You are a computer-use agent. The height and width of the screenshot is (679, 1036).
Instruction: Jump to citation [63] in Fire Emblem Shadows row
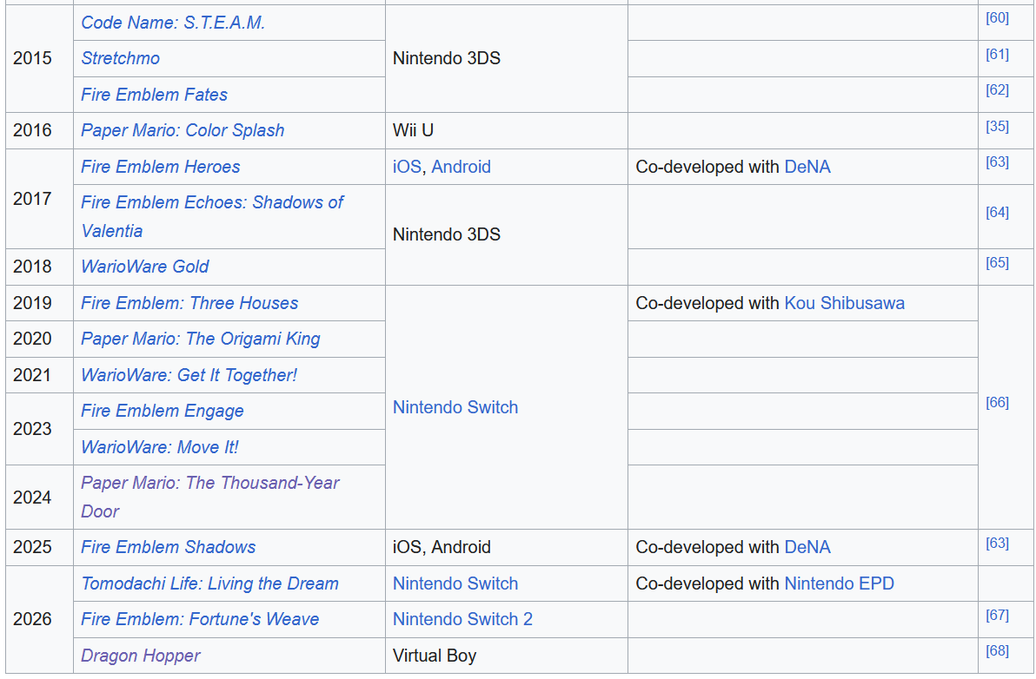tap(997, 543)
